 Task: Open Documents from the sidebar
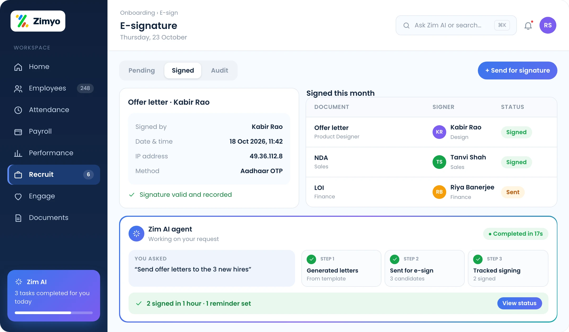[54, 218]
